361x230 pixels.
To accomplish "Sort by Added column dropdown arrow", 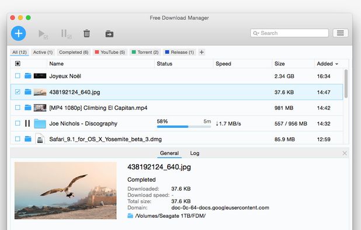I will click(336, 64).
